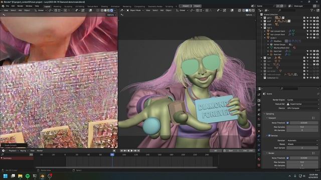
Task: Open File Explorer from the taskbar
Action: point(20,176)
